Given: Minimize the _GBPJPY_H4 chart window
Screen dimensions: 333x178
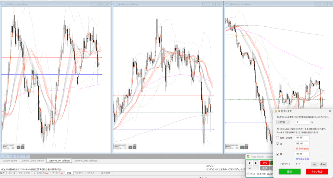Looking at the screenshot, I should coord(206,4).
